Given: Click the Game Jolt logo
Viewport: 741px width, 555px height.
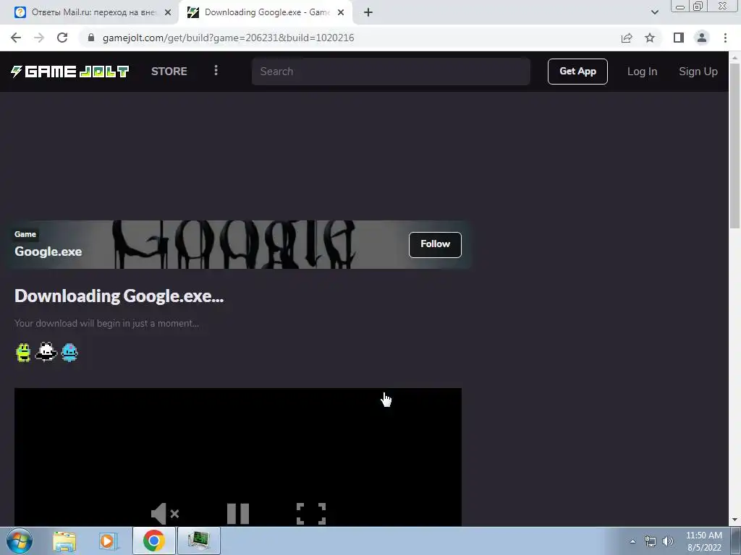Looking at the screenshot, I should (70, 72).
